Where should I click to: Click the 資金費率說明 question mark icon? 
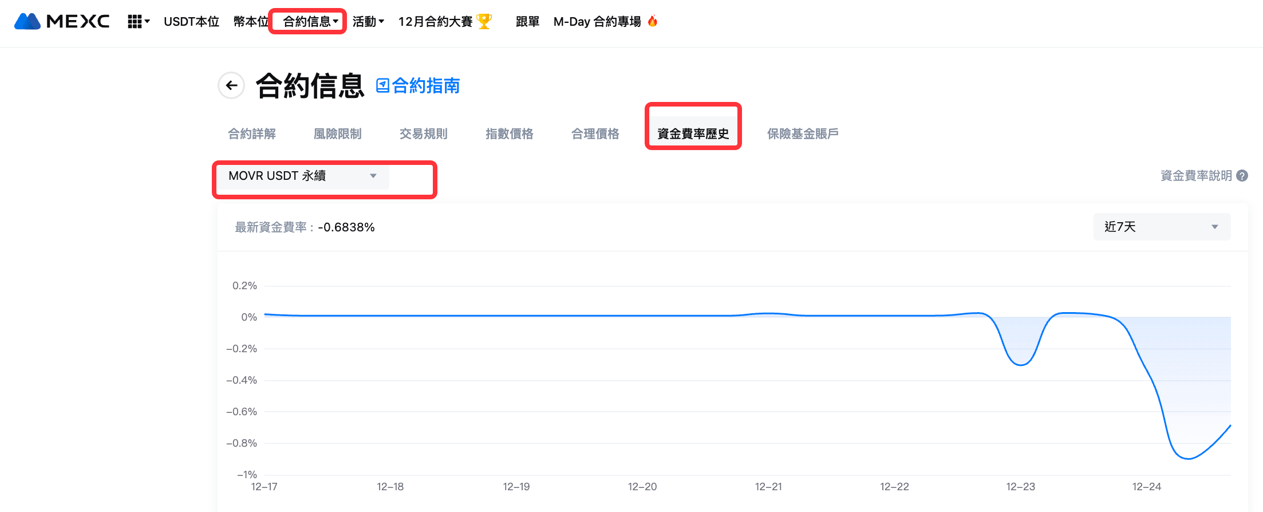(1242, 176)
